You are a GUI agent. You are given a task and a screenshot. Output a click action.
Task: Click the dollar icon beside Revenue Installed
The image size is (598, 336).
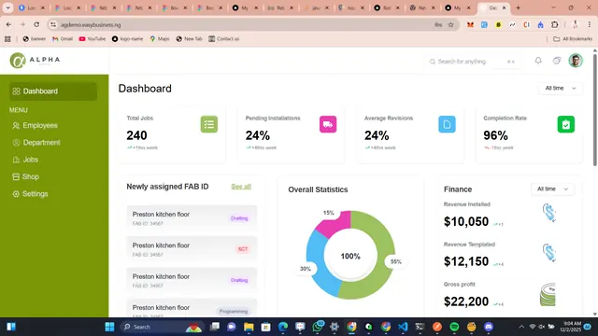tap(548, 213)
